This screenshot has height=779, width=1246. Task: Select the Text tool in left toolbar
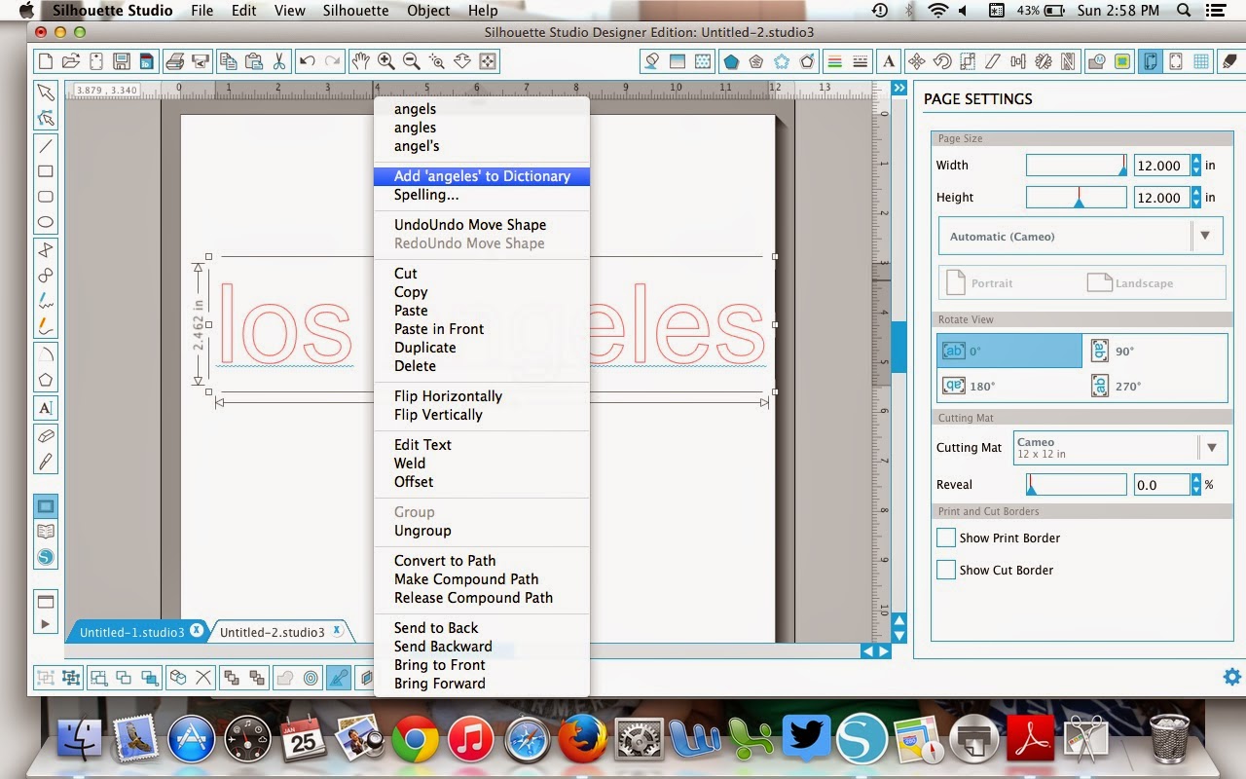[45, 407]
